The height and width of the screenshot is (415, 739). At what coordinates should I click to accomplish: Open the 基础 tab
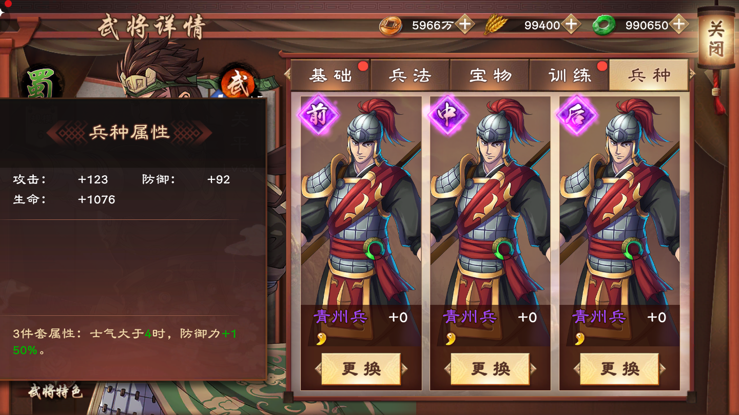(330, 76)
